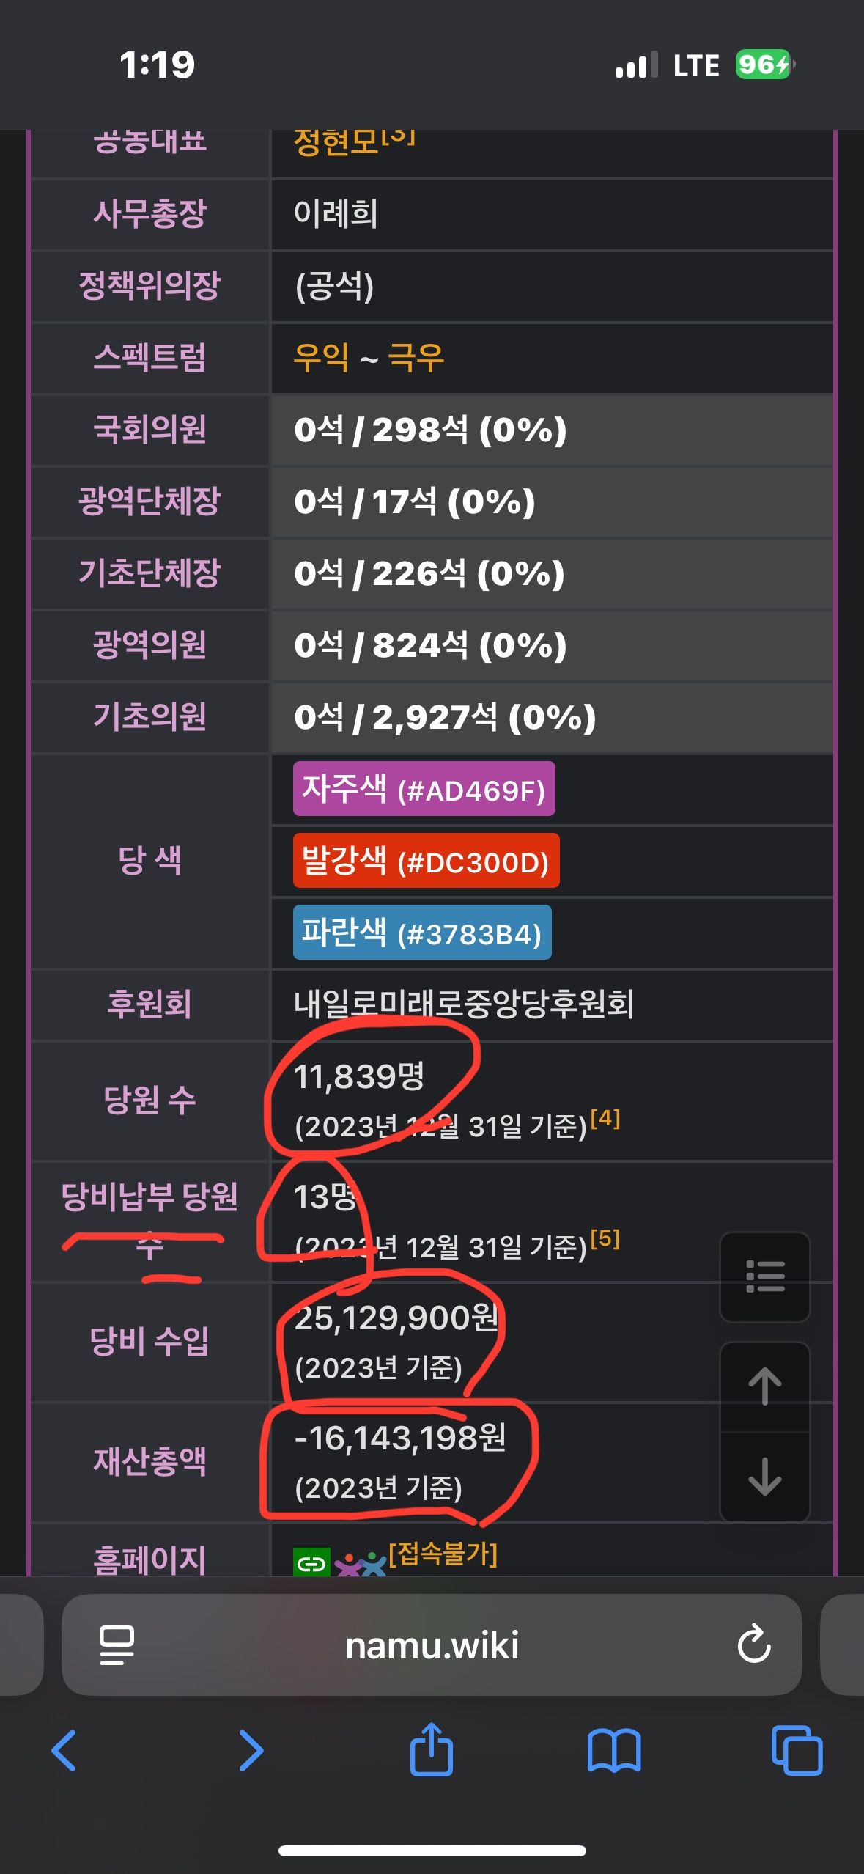This screenshot has height=1874, width=864.
Task: Open the 우익 spectrum link
Action: point(321,358)
